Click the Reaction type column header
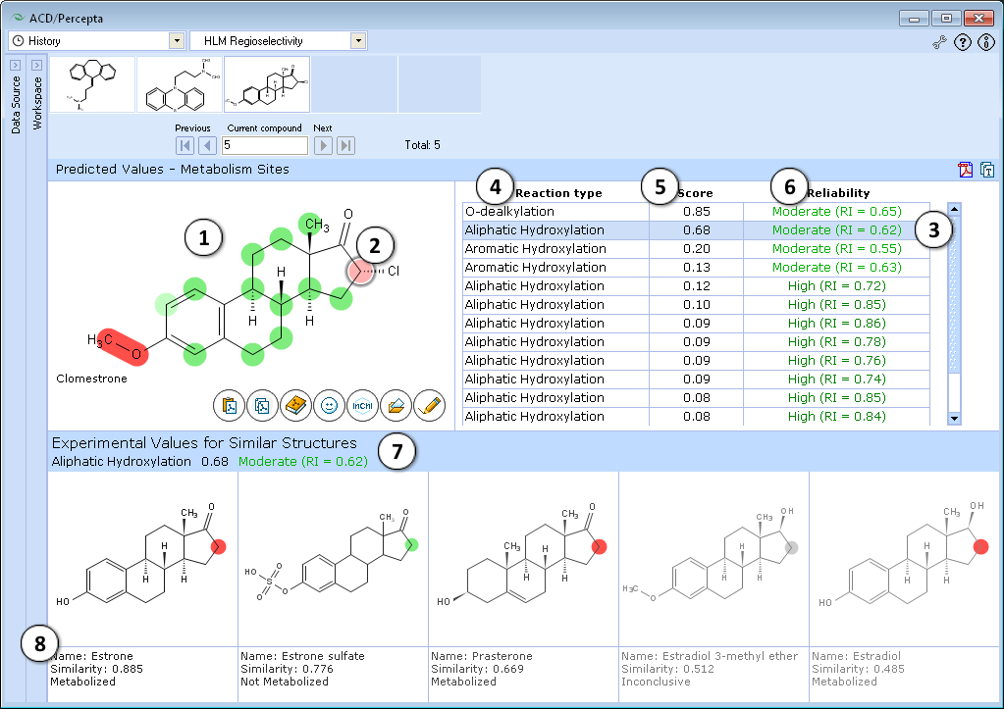The height and width of the screenshot is (709, 1004). click(558, 193)
